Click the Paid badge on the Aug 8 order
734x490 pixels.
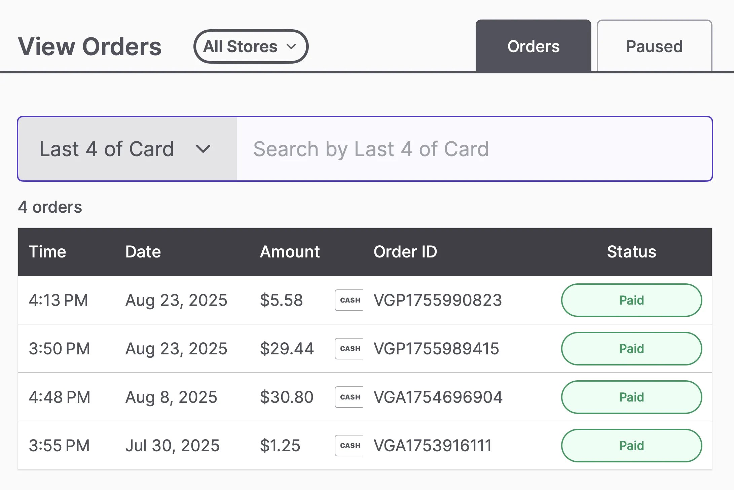point(631,397)
